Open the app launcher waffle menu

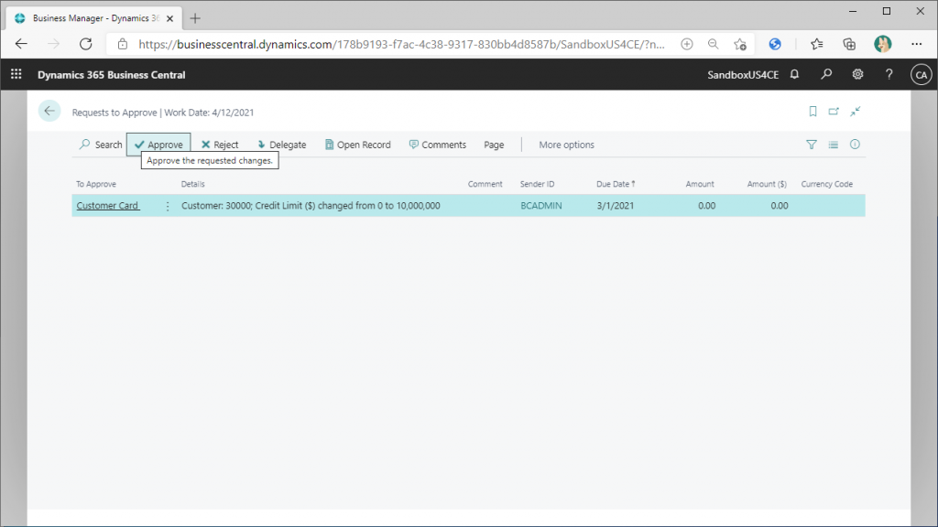tap(16, 74)
